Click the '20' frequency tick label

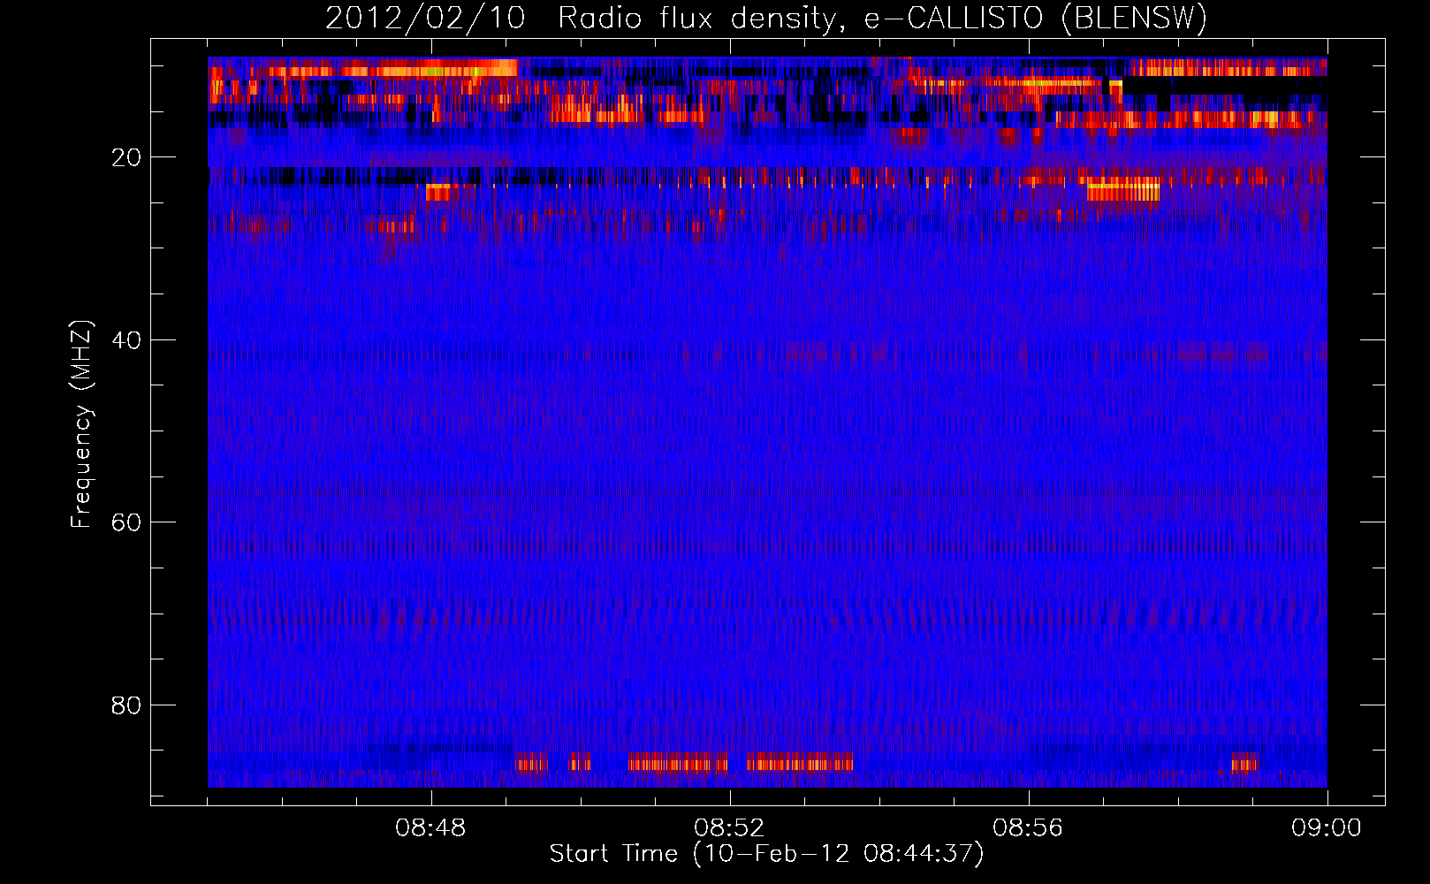point(126,157)
